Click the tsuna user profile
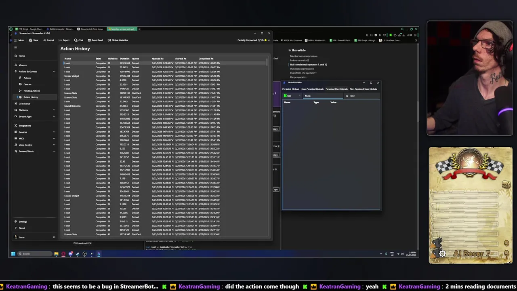 pos(34,237)
